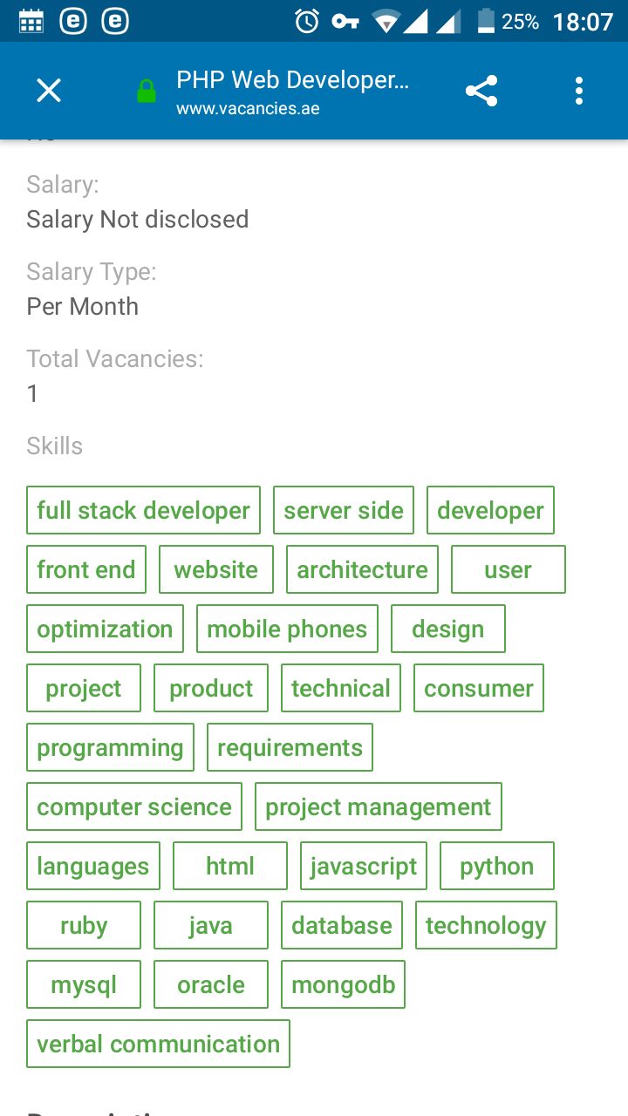Open the www.vacancies.ae URL text
628x1116 pixels.
(248, 110)
